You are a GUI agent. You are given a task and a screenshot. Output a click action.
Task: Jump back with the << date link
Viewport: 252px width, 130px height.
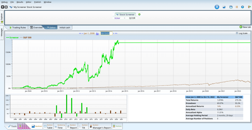[80, 33]
